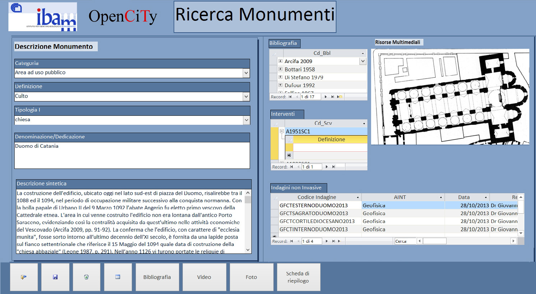This screenshot has width=536, height=294.
Task: Click the Definizione subdatasheet column header
Action: [x=331, y=139]
